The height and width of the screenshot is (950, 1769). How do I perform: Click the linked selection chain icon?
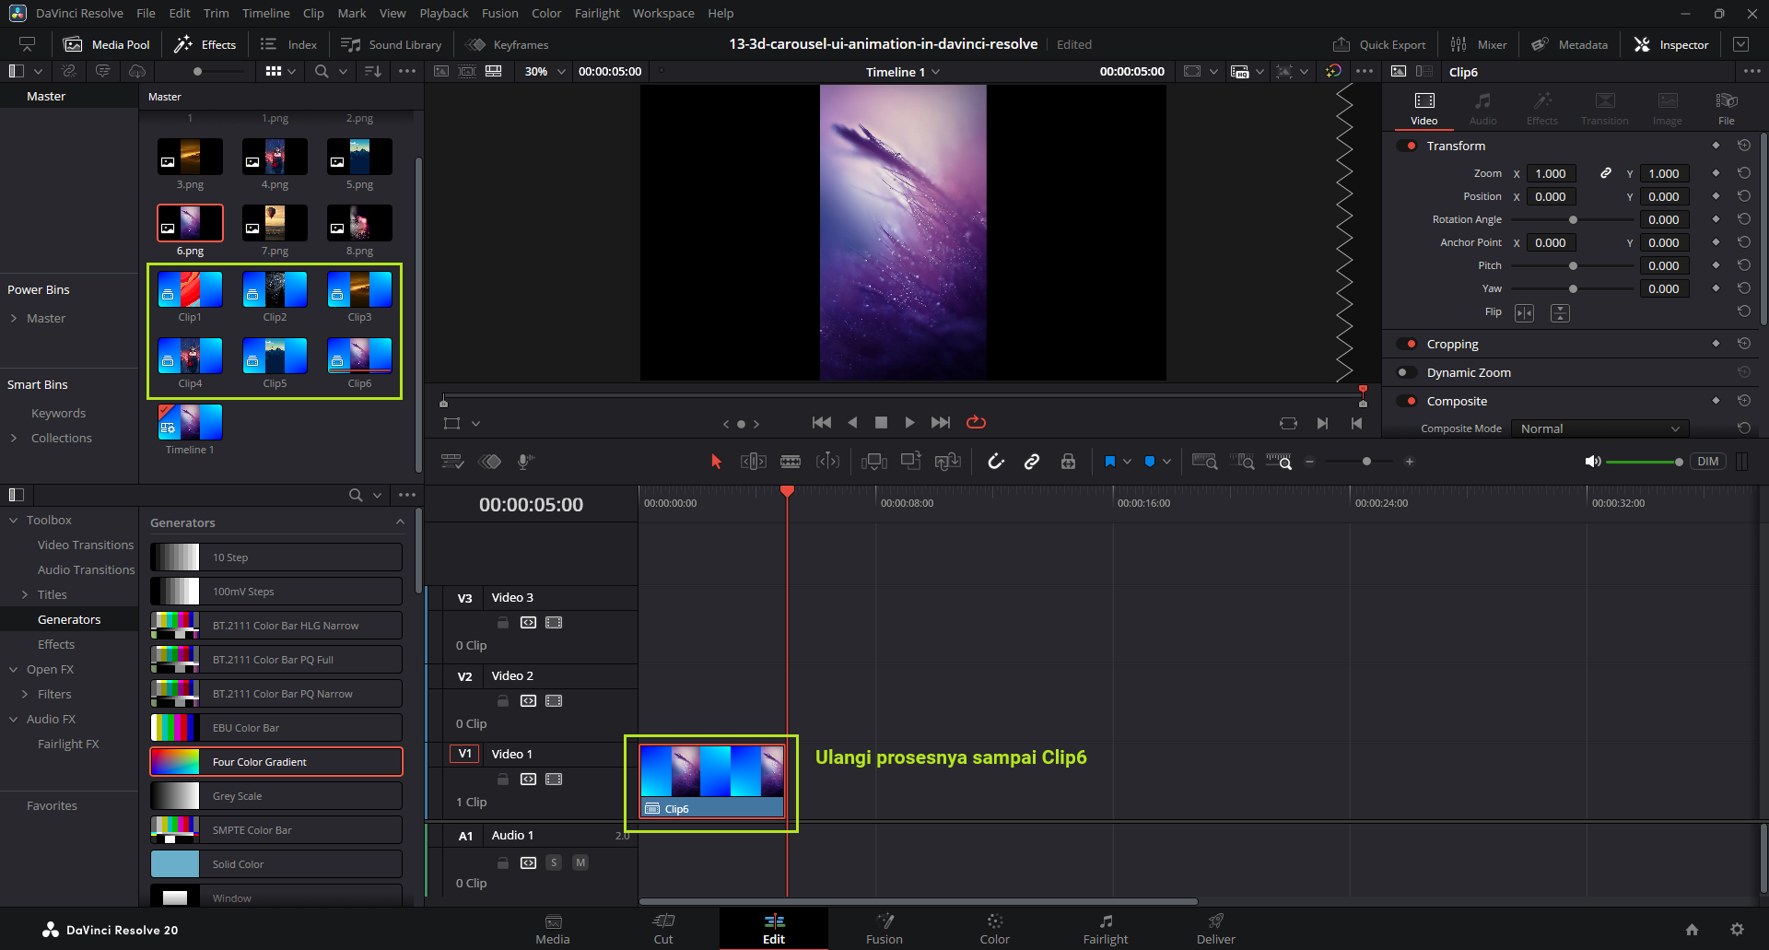tap(1032, 462)
